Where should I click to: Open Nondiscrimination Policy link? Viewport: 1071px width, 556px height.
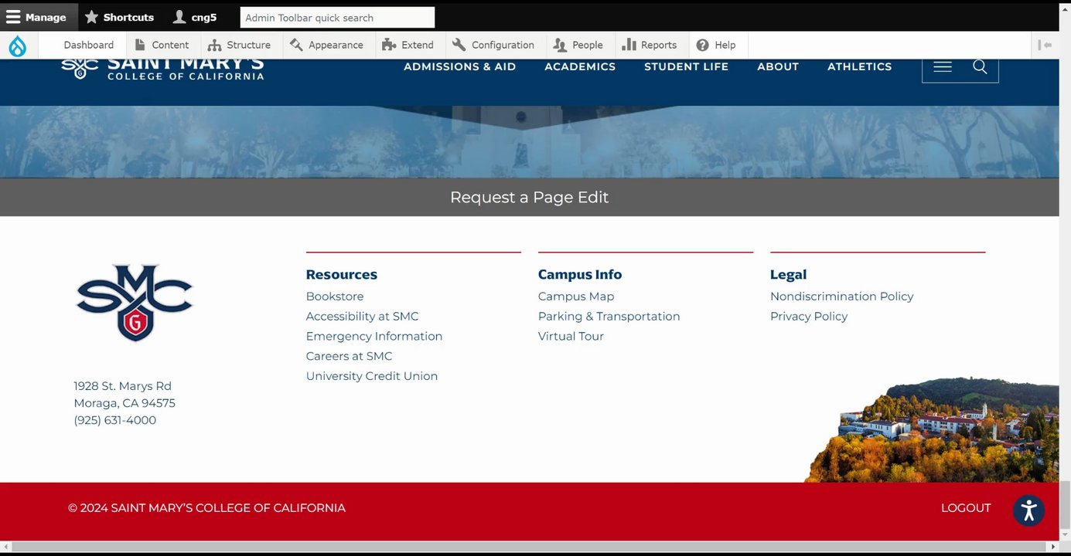841,297
